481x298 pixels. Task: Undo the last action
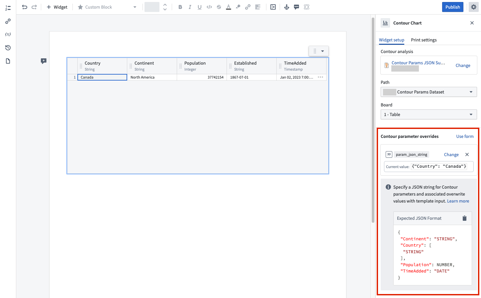point(25,7)
